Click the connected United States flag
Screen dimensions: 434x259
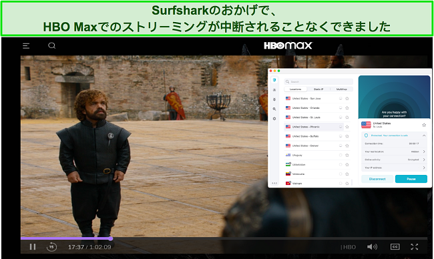click(x=366, y=125)
